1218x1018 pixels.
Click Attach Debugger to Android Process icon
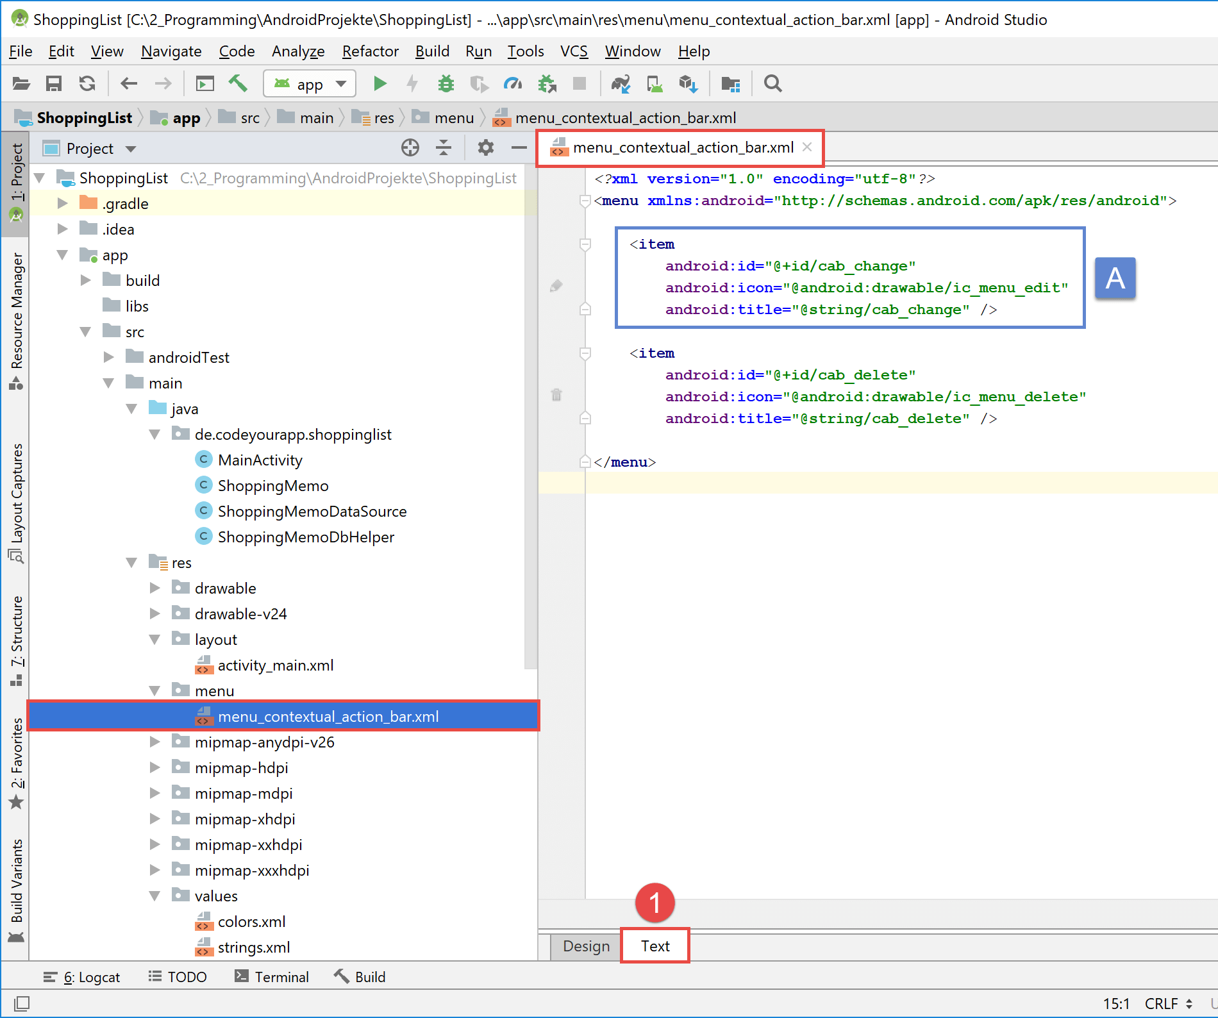(547, 83)
